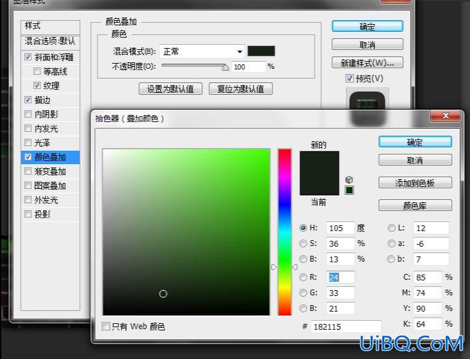Select the 混合选项:默认 entry
This screenshot has width=470, height=359.
(x=50, y=42)
